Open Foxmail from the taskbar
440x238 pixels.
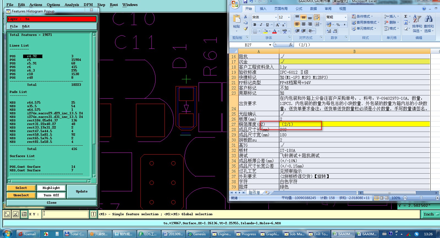(x=28, y=234)
